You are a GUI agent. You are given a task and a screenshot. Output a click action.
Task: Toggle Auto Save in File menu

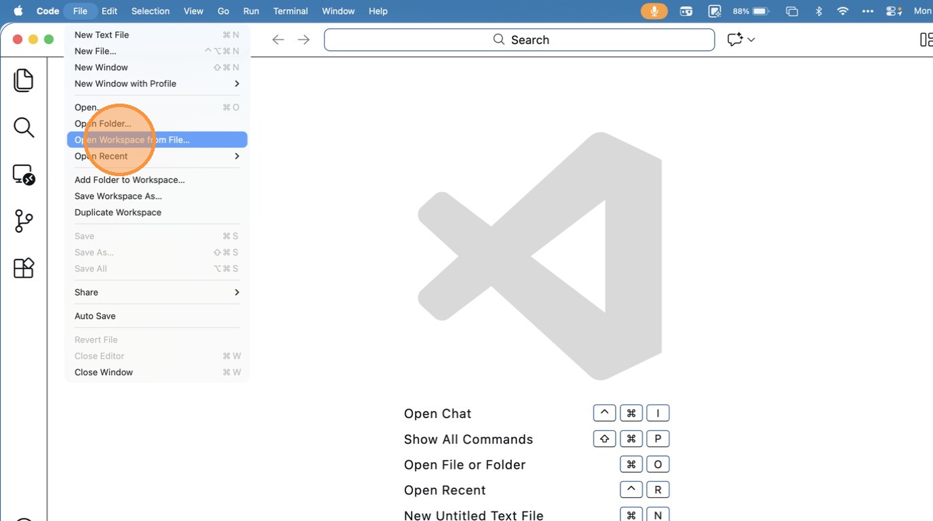[157, 316]
